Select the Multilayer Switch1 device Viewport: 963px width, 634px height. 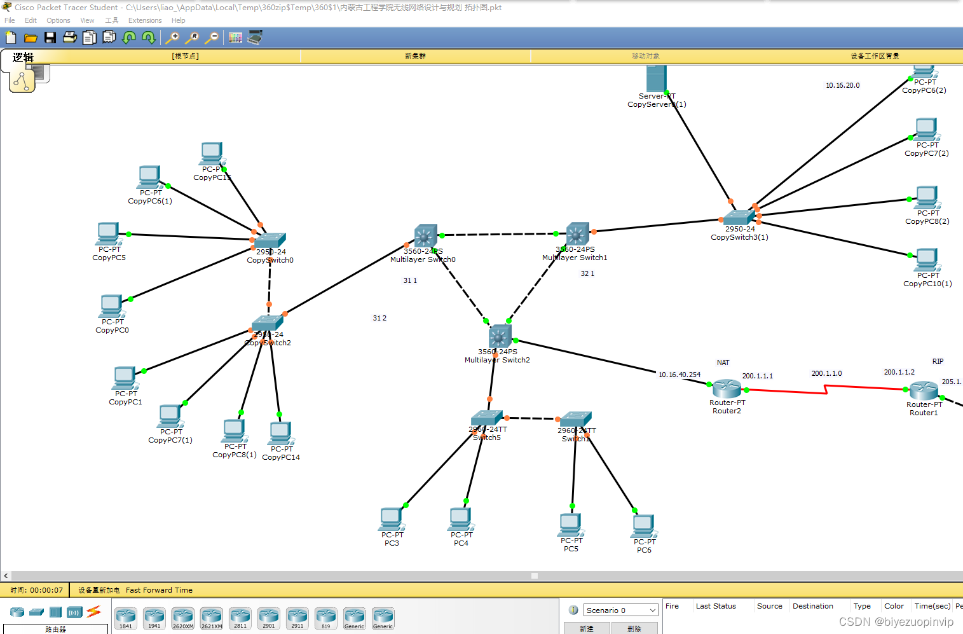[577, 234]
